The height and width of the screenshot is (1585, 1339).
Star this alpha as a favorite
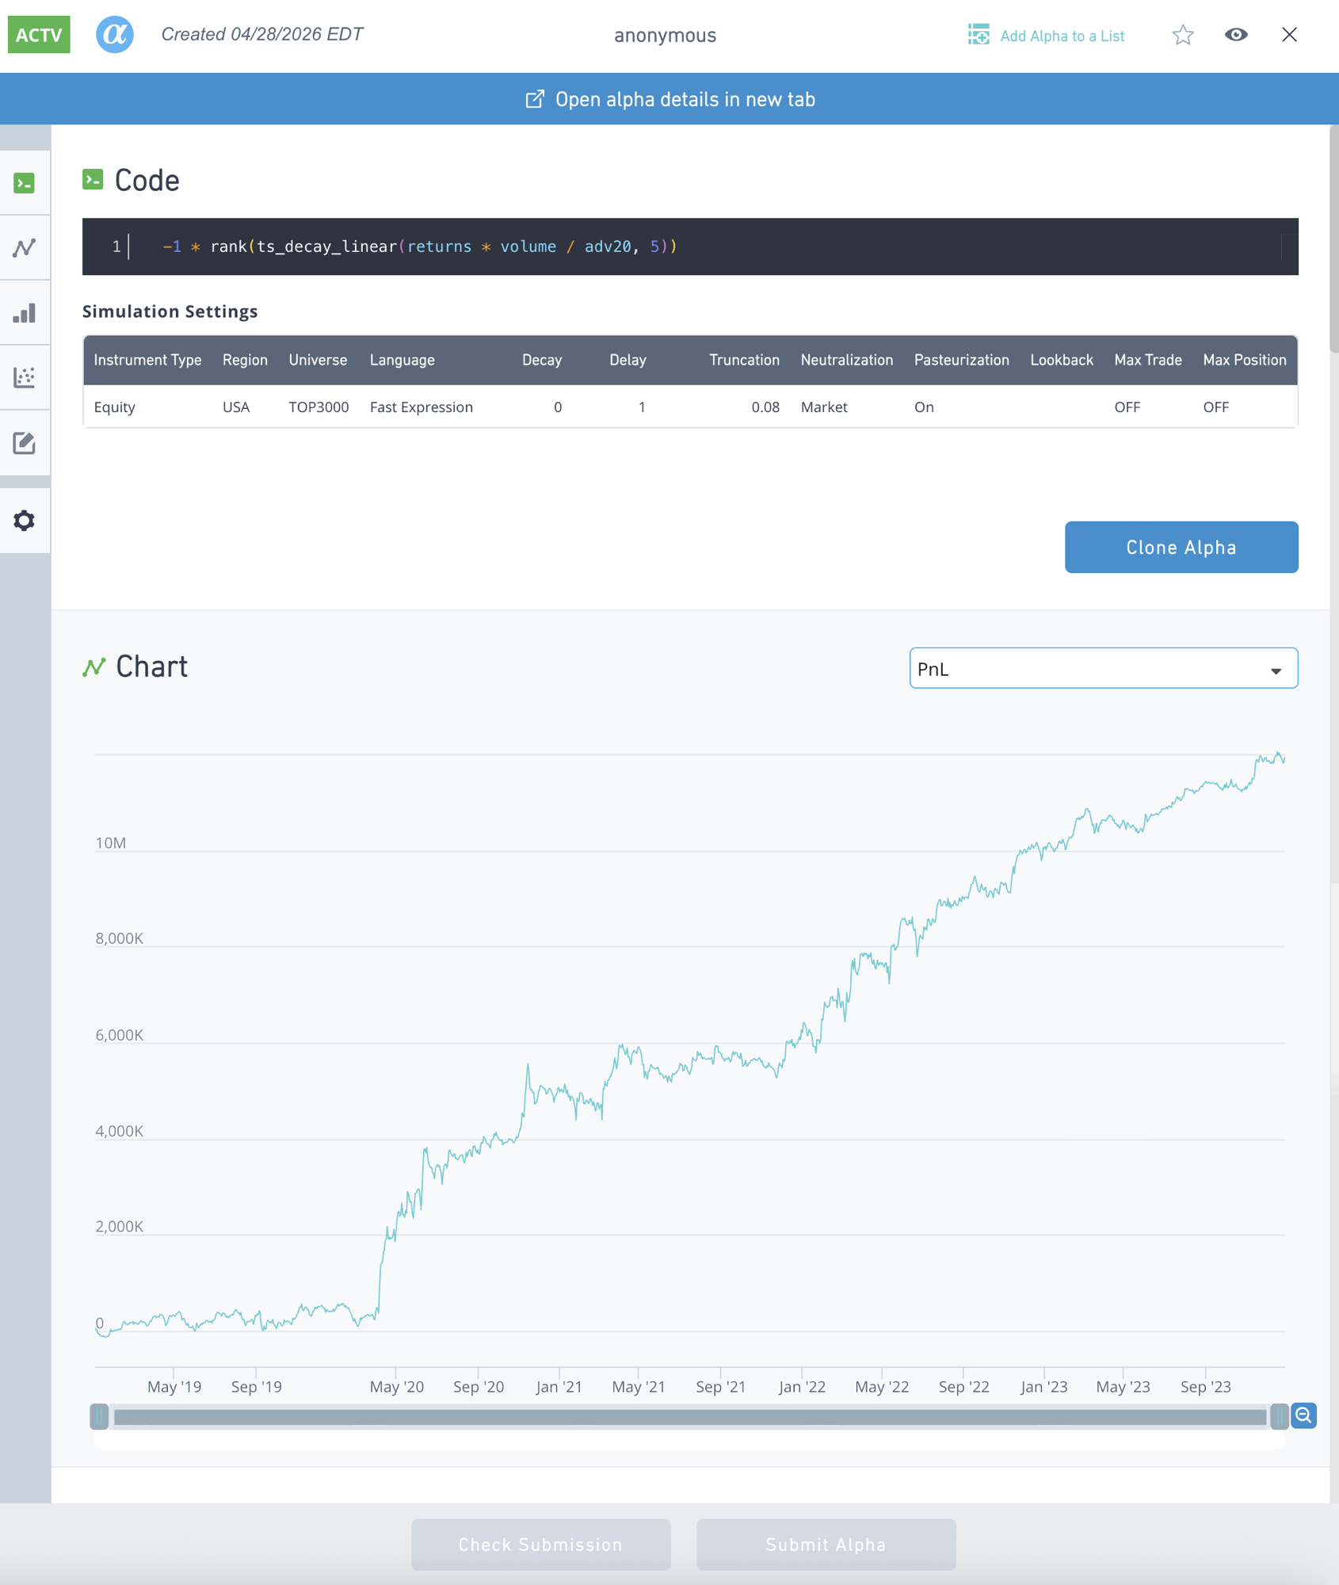click(1182, 35)
